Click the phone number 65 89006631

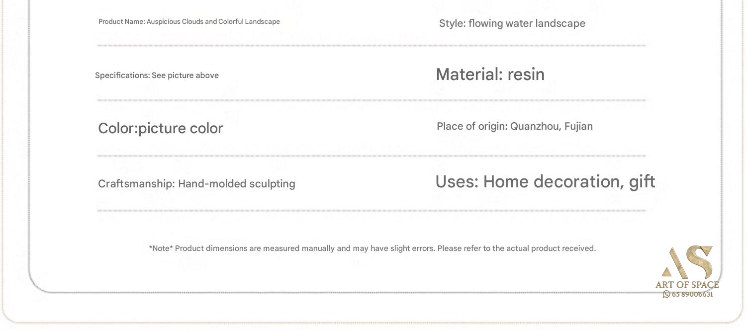tap(692, 294)
